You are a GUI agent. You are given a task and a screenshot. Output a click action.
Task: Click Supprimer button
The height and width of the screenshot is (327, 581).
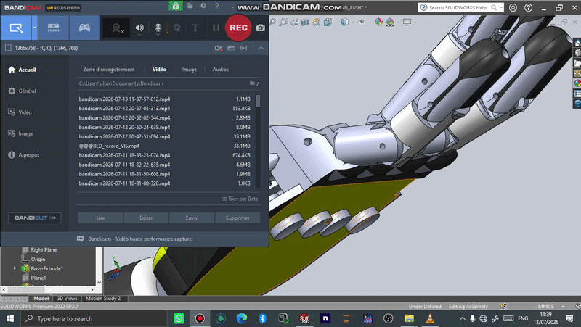coord(237,218)
